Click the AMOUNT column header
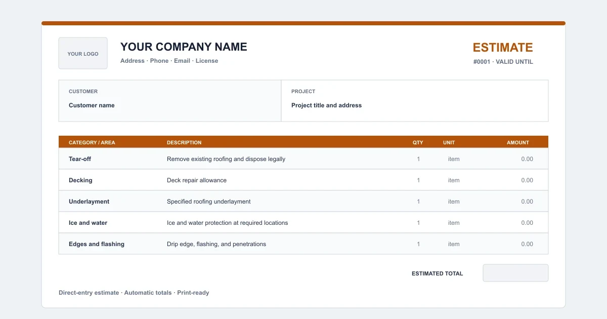This screenshot has height=319, width=607. (518, 143)
